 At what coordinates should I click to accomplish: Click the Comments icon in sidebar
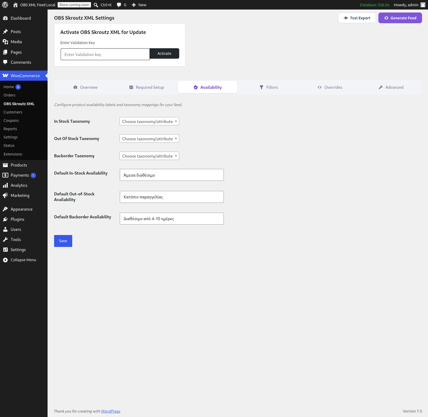[x=5, y=62]
